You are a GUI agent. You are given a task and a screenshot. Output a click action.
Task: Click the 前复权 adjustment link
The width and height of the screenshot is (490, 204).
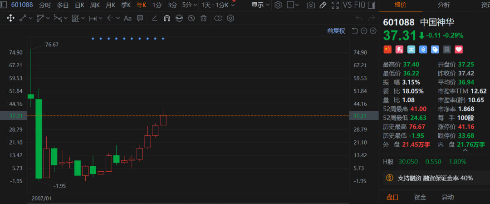click(x=336, y=30)
